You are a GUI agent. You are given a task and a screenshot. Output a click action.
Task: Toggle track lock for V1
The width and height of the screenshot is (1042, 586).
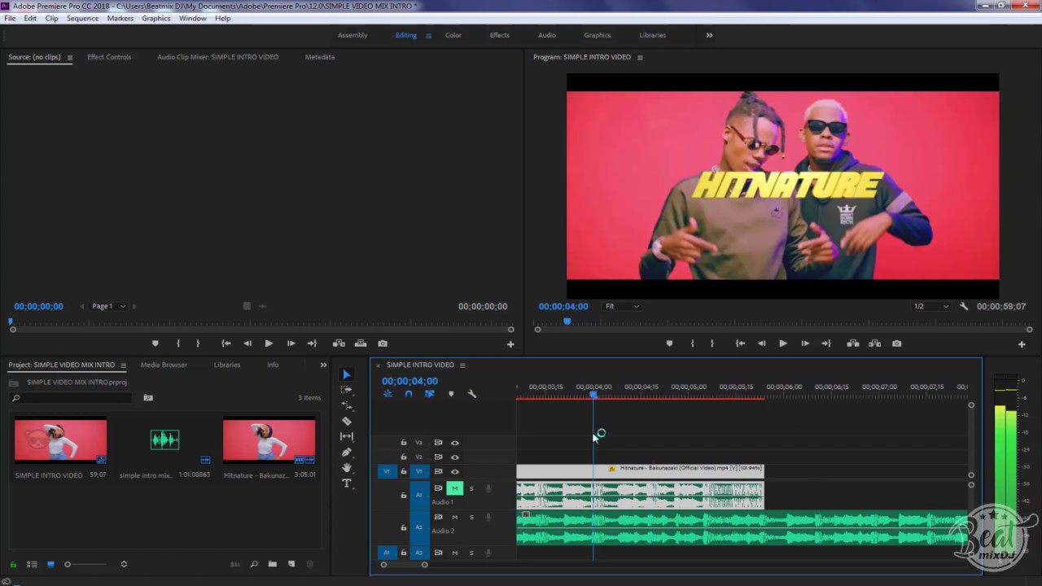pyautogui.click(x=403, y=471)
